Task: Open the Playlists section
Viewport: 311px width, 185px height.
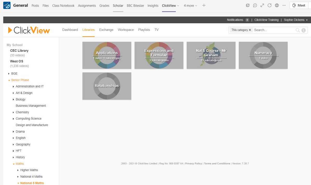Action: pos(144,30)
